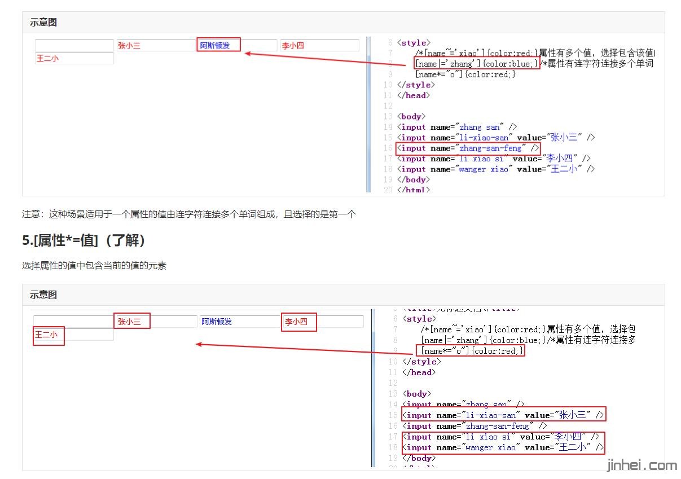681x479 pixels.
Task: Open the diagram image showing the [name*="o"] example
Action: (x=334, y=388)
